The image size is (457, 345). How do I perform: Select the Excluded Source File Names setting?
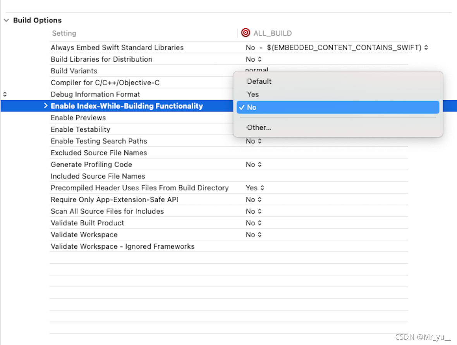pyautogui.click(x=99, y=153)
